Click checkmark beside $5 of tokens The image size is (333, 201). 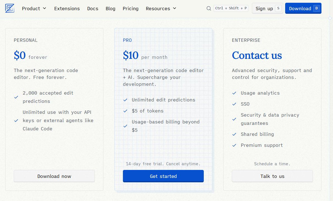point(125,111)
